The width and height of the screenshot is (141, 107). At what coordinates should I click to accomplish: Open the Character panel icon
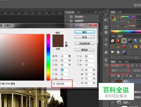(x=106, y=40)
